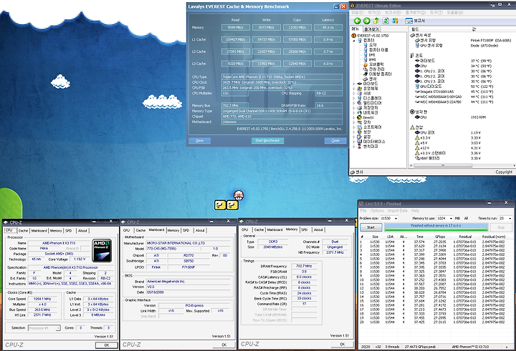Click the Start button in LinX

[x=371, y=227]
